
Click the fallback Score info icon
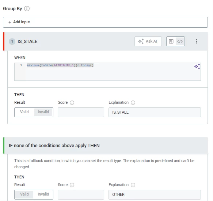point(72,185)
